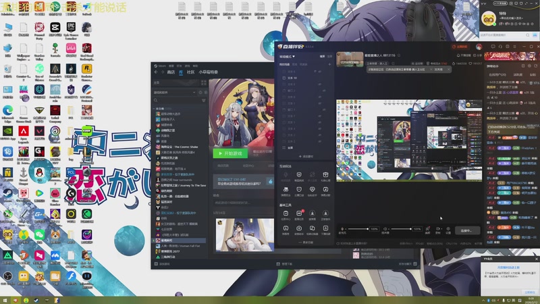This screenshot has width=540, height=304.
Task: Open the 帮助 menu in Steam's menu bar
Action: click(x=195, y=66)
